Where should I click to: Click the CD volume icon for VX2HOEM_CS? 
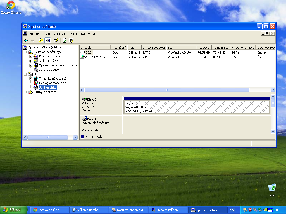click(x=82, y=57)
